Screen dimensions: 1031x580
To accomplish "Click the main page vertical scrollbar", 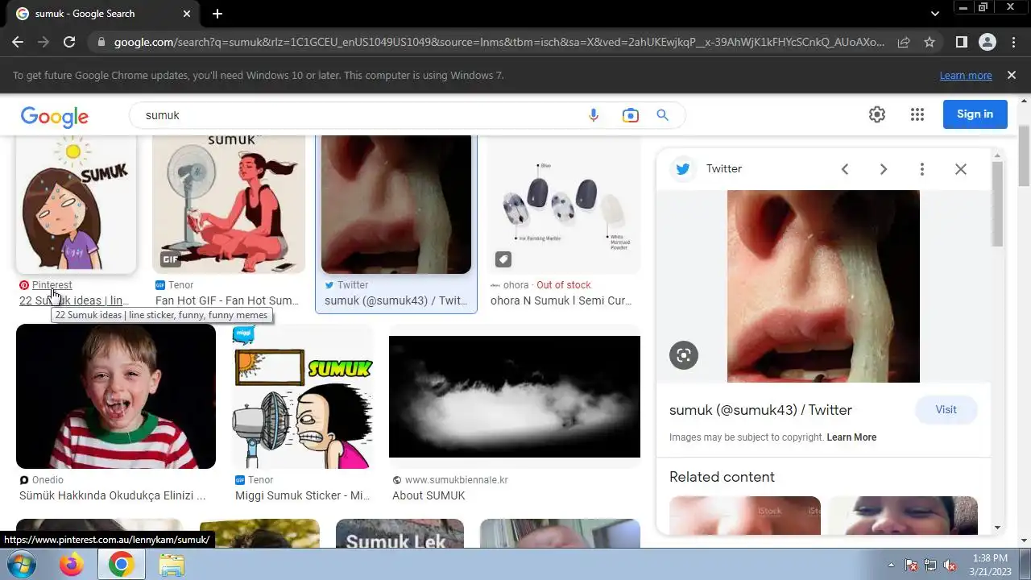I will tap(1024, 155).
